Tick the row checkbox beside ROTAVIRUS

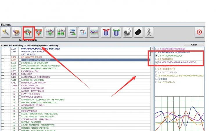tap(20, 74)
